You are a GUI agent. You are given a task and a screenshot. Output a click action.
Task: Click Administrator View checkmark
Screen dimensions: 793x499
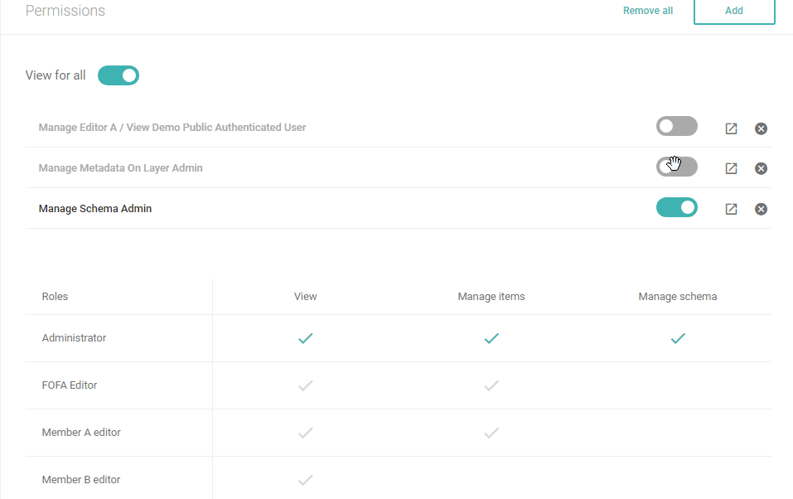tap(306, 338)
